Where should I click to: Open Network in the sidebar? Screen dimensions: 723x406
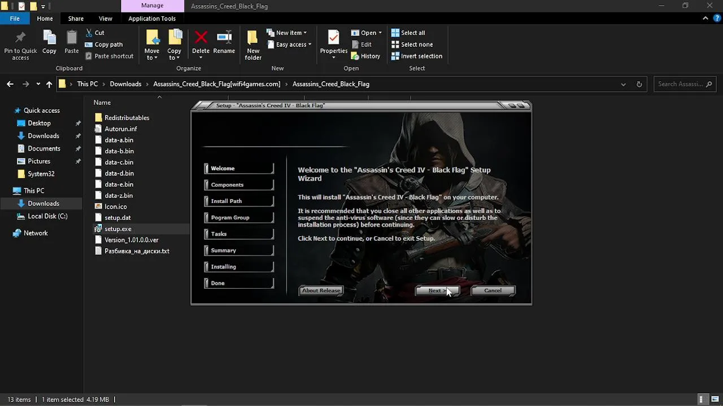[x=36, y=233]
